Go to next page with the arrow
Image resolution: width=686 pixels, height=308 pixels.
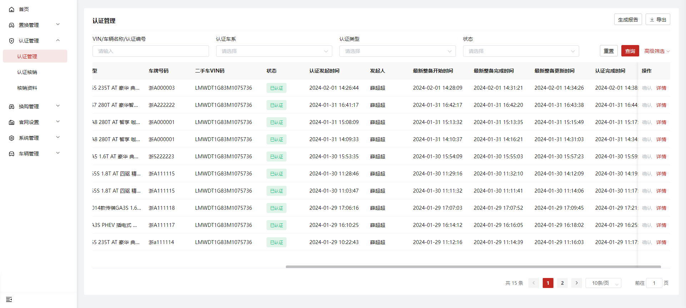576,283
